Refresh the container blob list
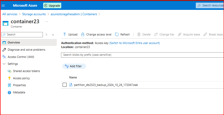Viewport: 224px width, 115px height. pos(123,34)
